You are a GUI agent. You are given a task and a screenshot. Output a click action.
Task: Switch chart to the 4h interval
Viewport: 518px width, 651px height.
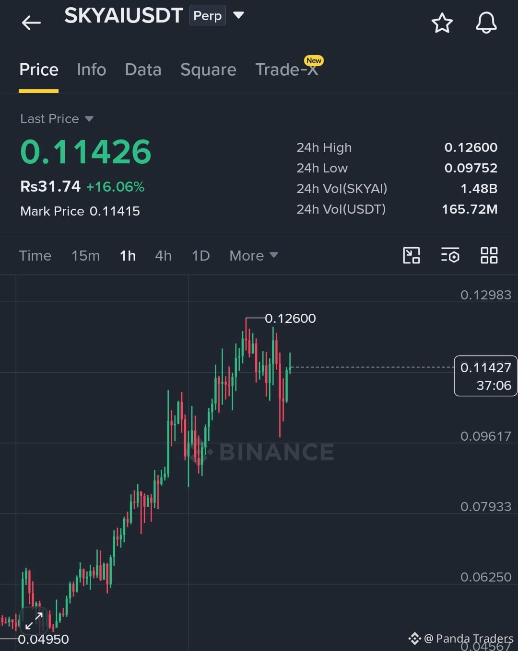[x=163, y=256]
